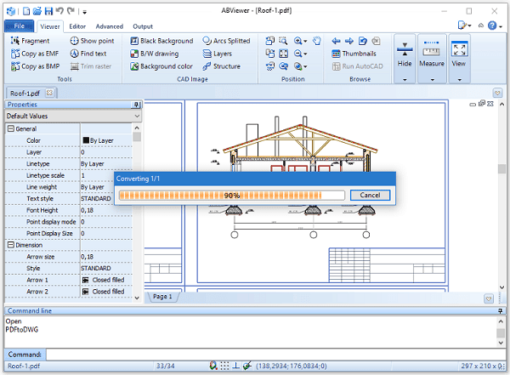Image resolution: width=510 pixels, height=375 pixels.
Task: Click the Converting progress bar at 90%
Action: click(x=231, y=196)
